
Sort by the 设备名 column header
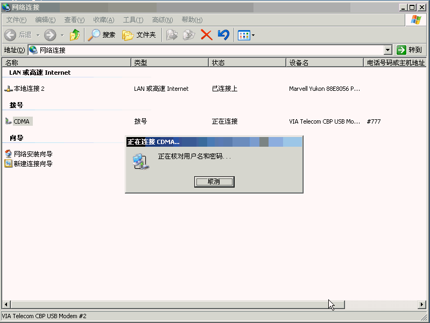point(325,63)
